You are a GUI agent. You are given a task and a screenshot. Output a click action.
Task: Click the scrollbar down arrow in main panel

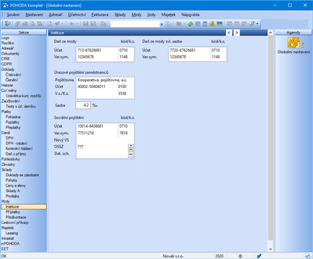coord(270,249)
